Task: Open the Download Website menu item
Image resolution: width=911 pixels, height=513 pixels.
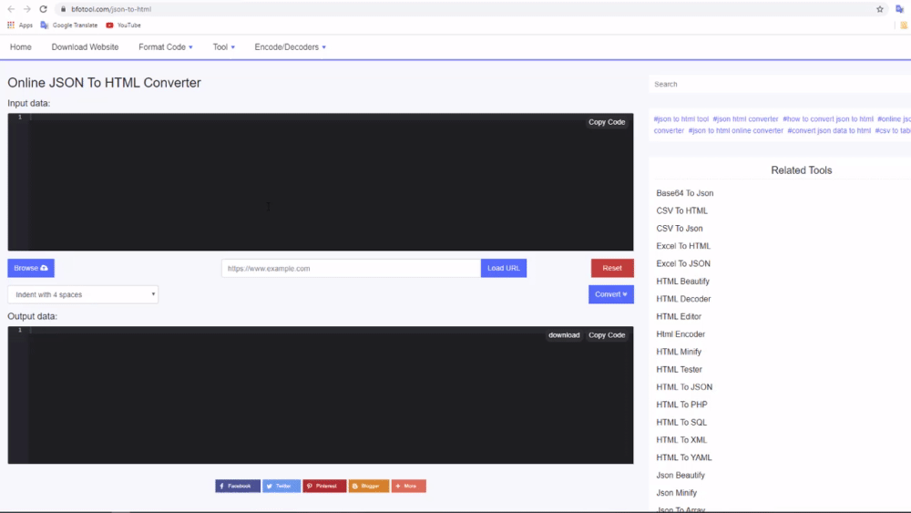Action: 85,47
